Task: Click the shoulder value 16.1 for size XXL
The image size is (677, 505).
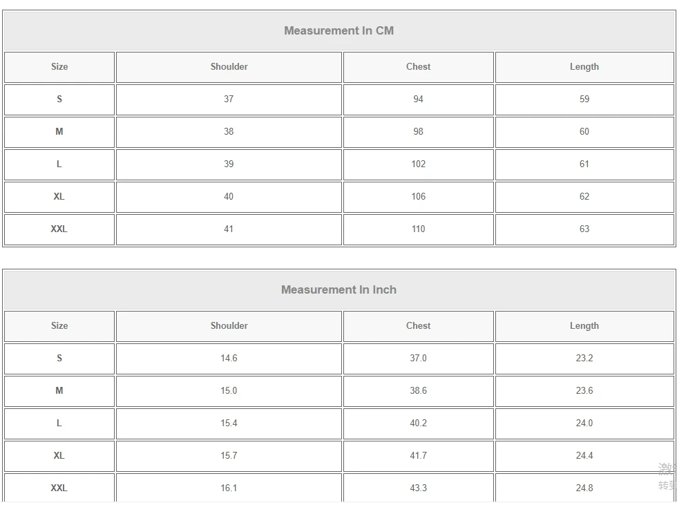Action: coord(229,488)
